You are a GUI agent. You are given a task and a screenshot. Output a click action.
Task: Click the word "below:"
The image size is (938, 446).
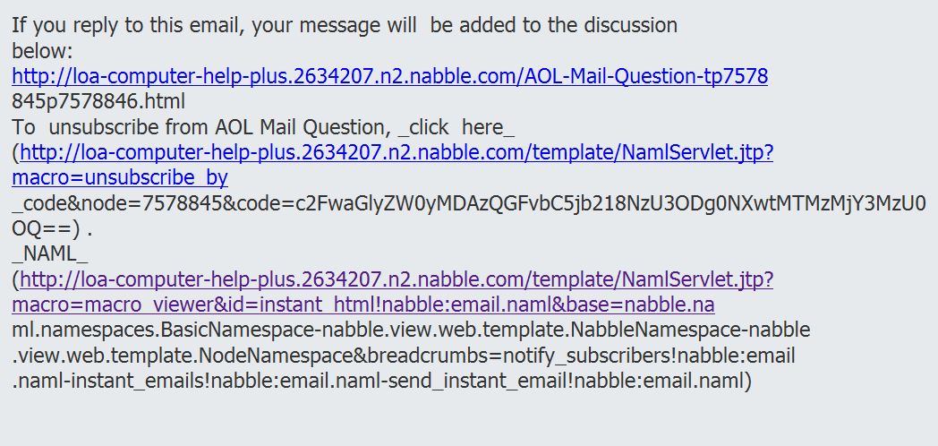click(42, 50)
